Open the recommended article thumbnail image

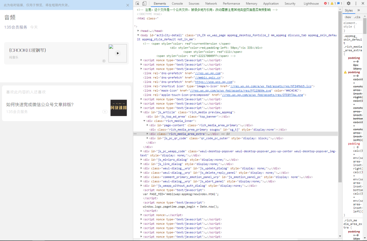(x=119, y=108)
